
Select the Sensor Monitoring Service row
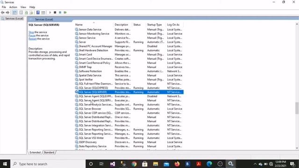129,34
